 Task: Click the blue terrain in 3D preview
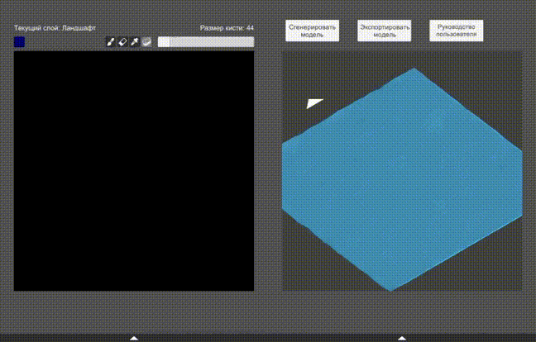click(x=402, y=178)
